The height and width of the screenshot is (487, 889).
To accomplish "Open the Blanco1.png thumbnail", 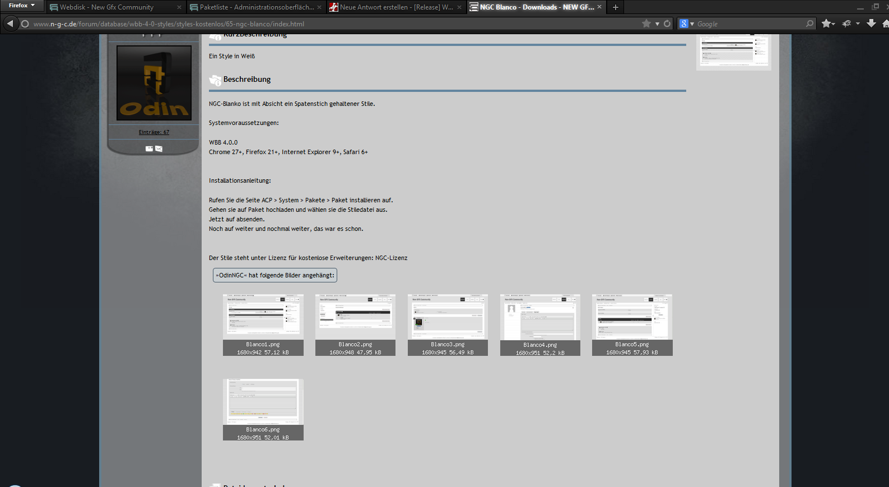I will tap(263, 317).
